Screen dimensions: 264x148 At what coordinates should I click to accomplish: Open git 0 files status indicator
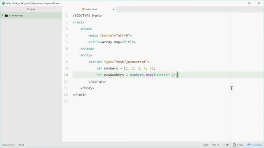(238, 145)
